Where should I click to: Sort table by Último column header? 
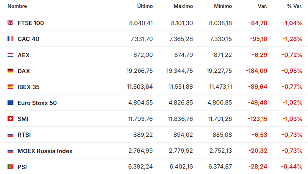(145, 6)
